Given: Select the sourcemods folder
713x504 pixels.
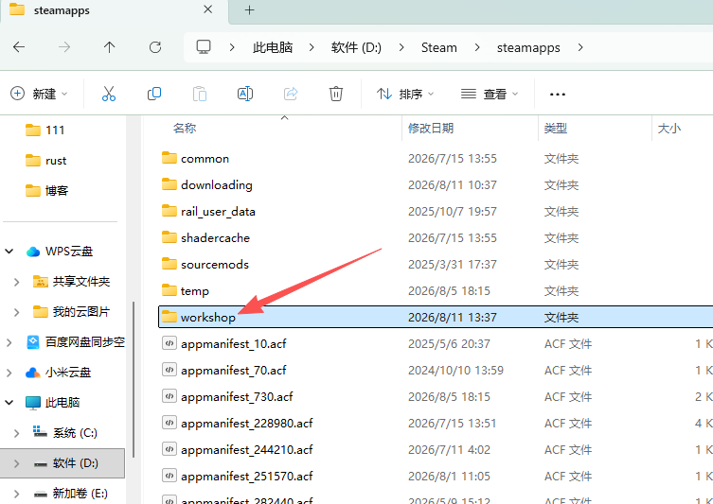Looking at the screenshot, I should click(436, 264).
